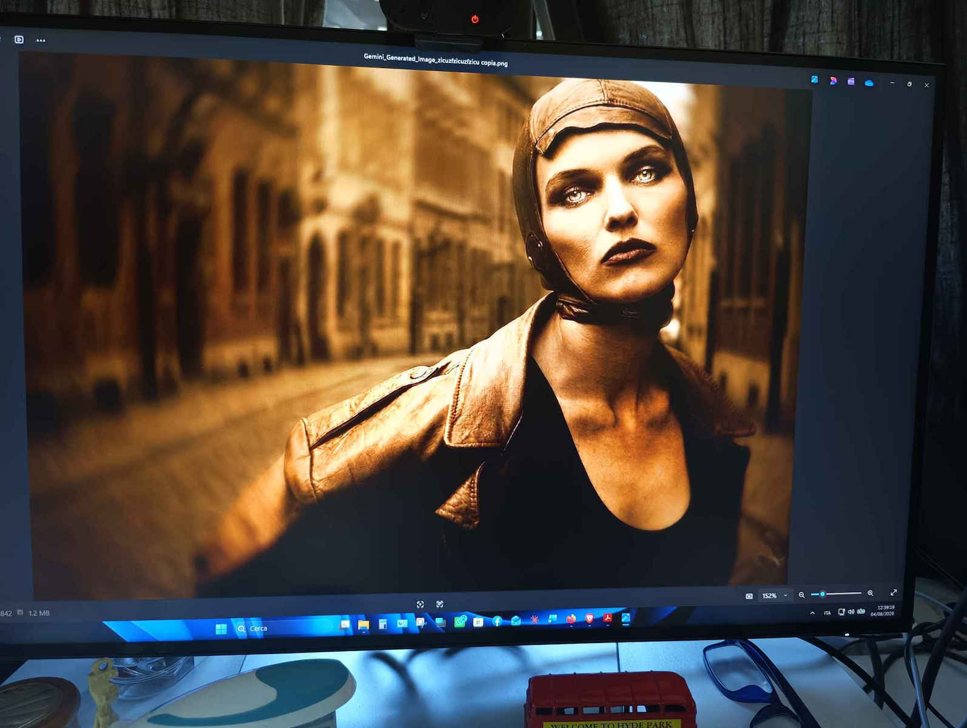Open Brave browser from the taskbar
The height and width of the screenshot is (728, 967).
click(x=589, y=619)
